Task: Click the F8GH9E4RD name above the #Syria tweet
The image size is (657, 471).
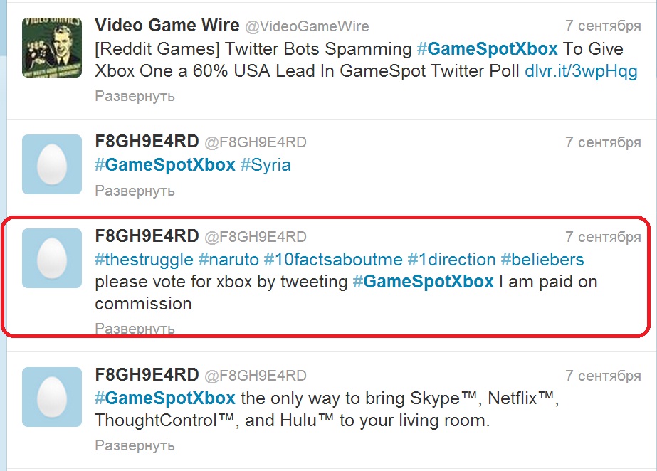Action: pos(147,142)
